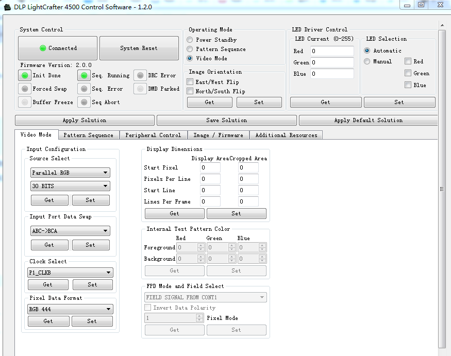Image resolution: width=451 pixels, height=356 pixels.
Task: Click the Seq. Running green indicator
Action: (x=84, y=75)
